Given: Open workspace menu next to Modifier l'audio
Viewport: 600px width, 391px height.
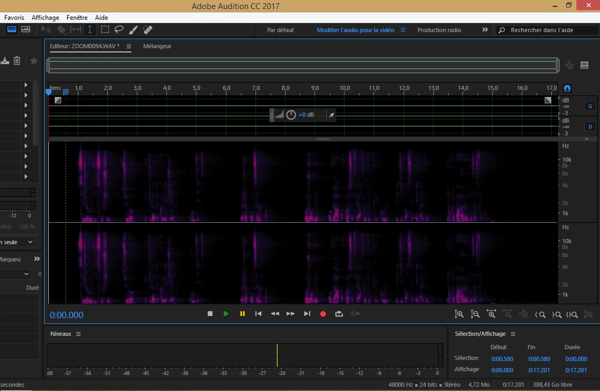Looking at the screenshot, I should (403, 30).
